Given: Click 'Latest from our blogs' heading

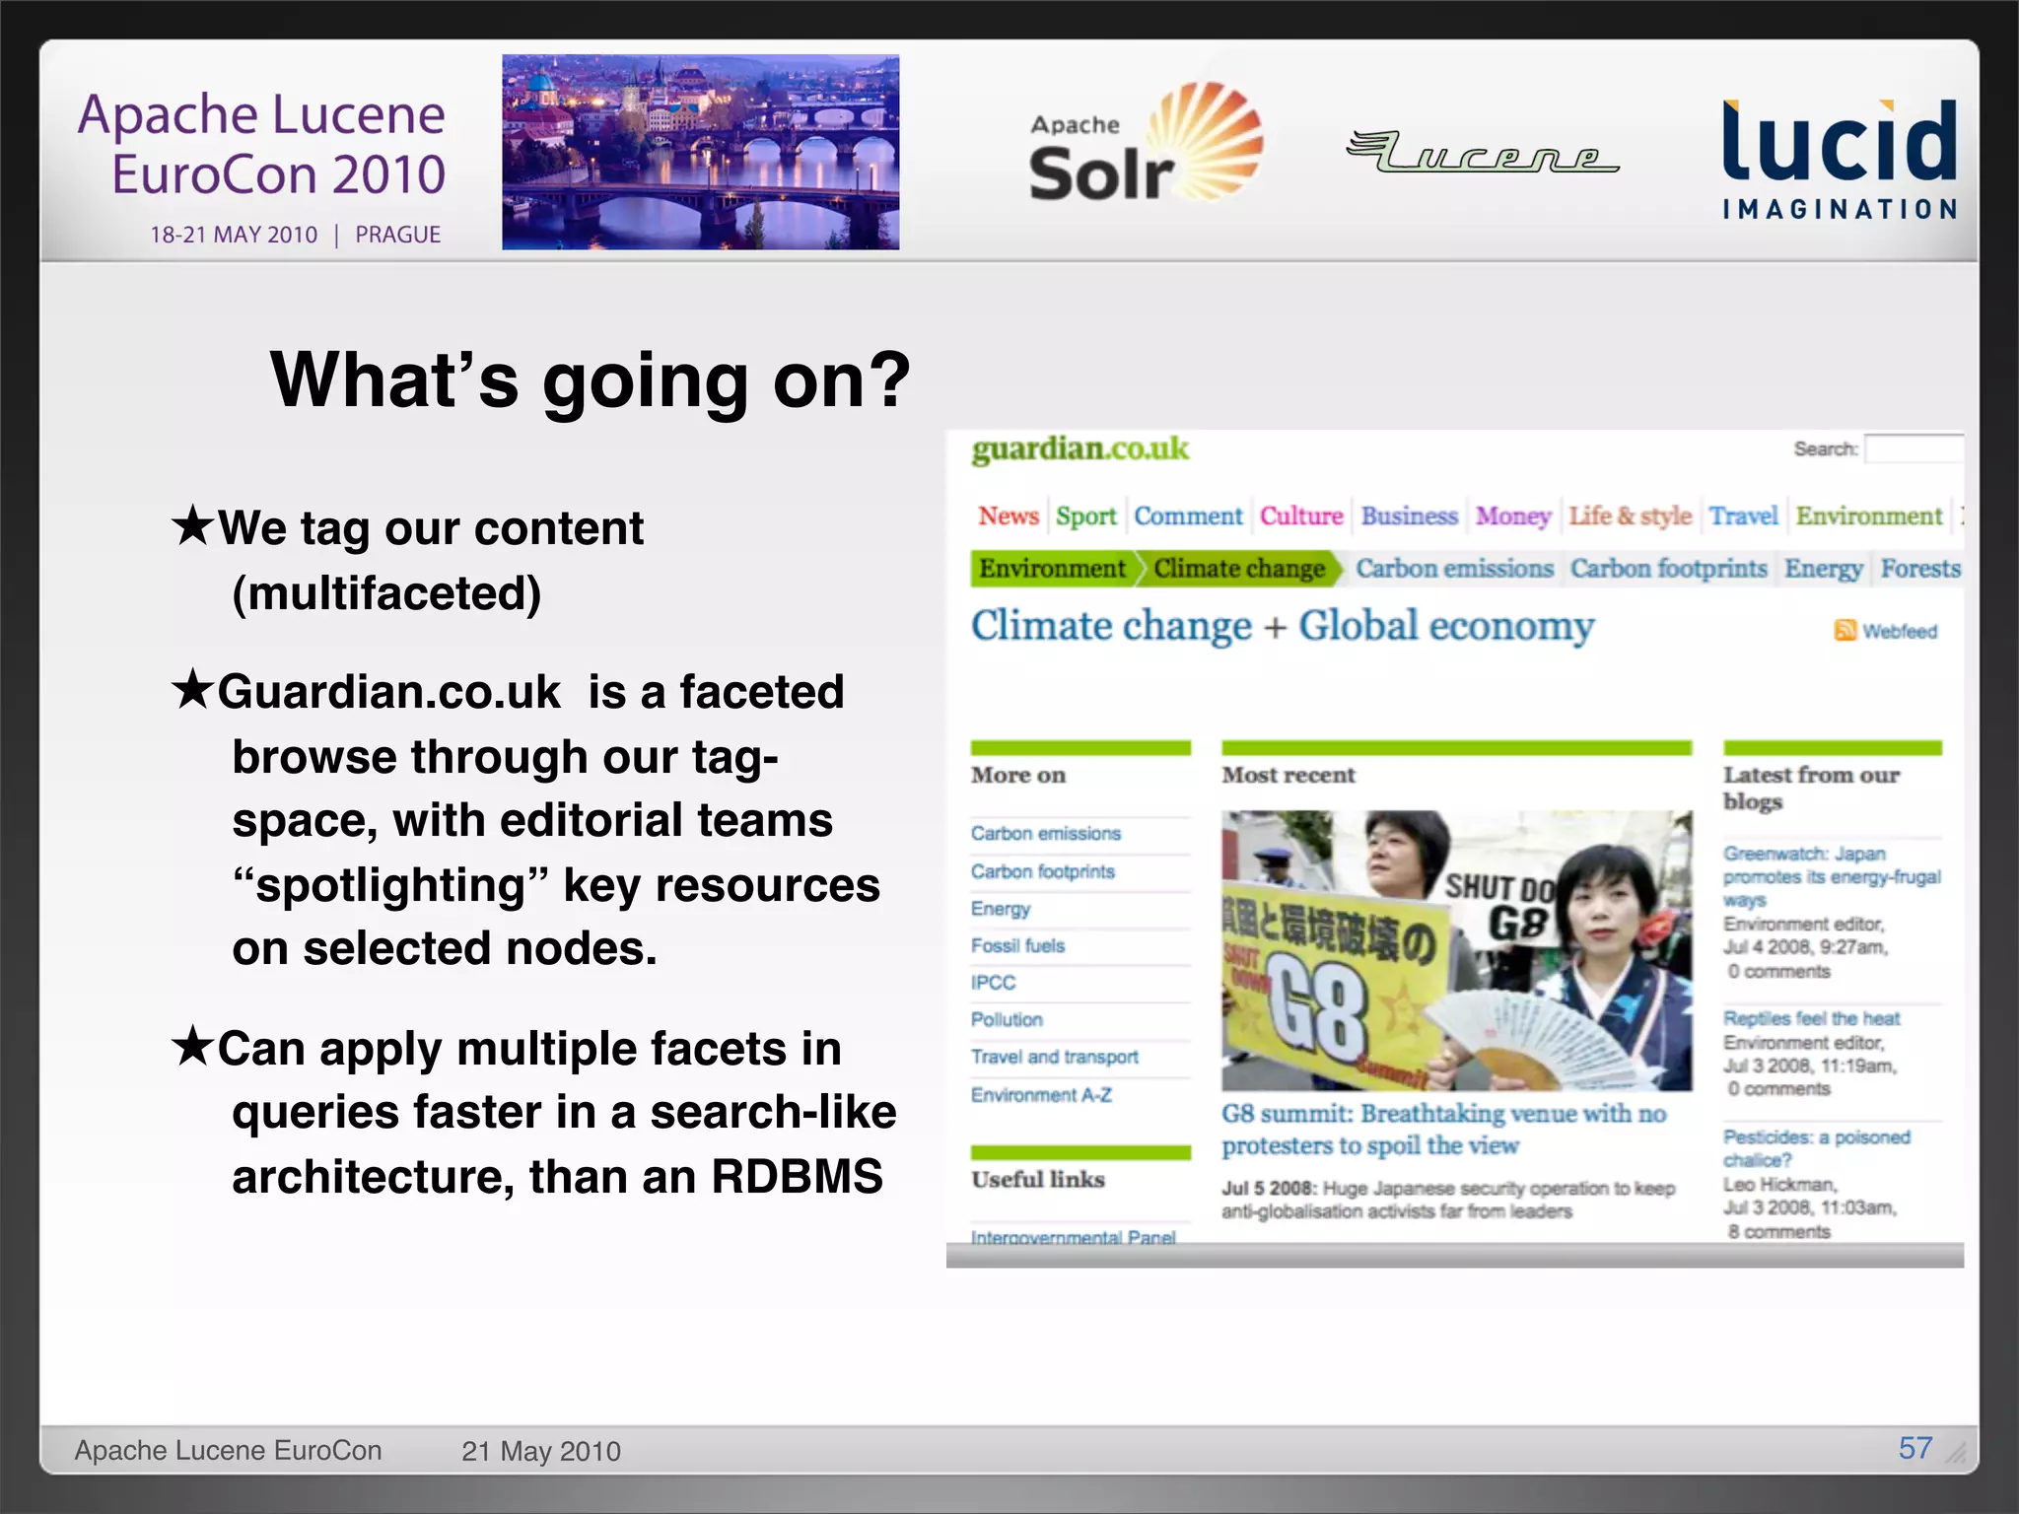Looking at the screenshot, I should [1811, 788].
